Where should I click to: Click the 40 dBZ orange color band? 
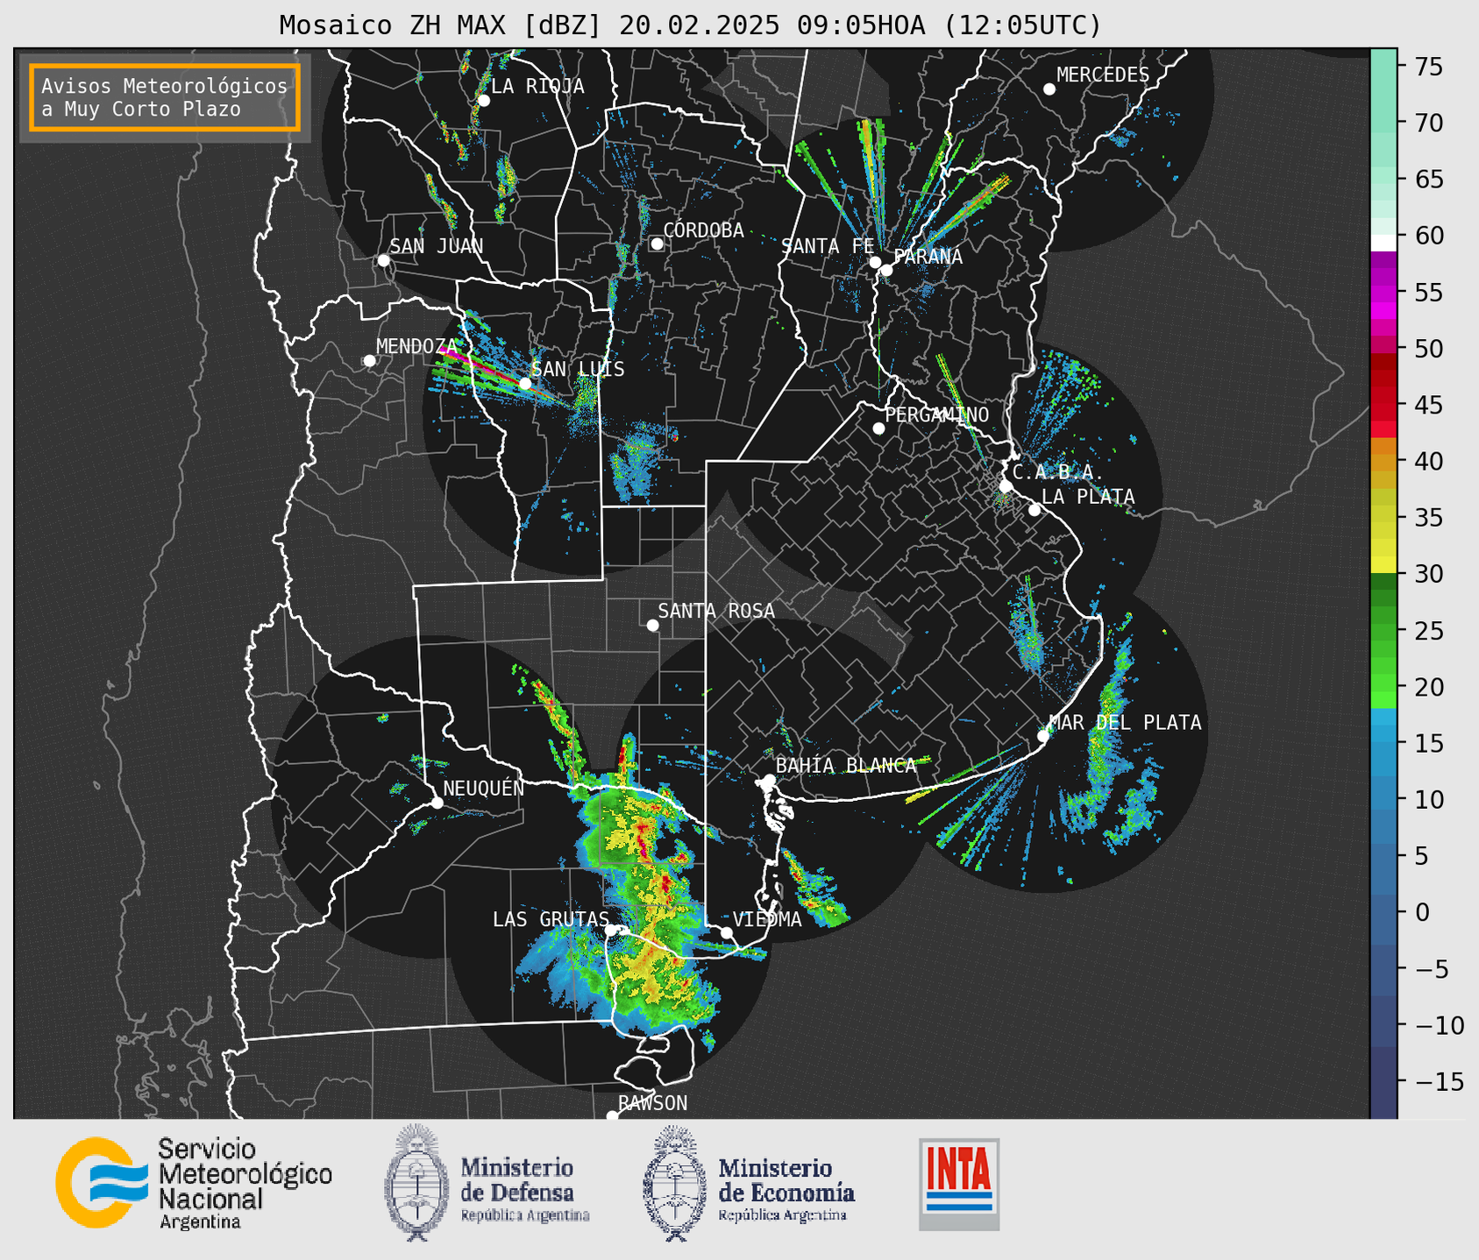click(x=1383, y=462)
